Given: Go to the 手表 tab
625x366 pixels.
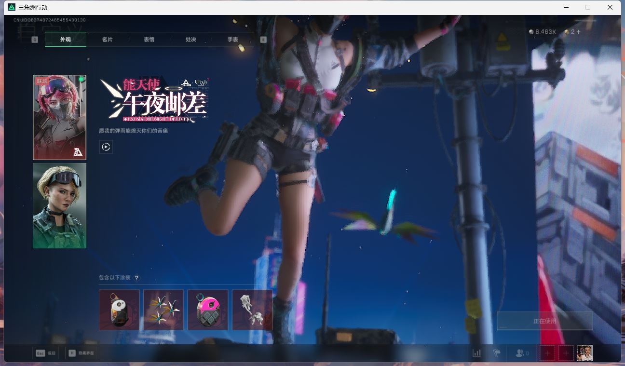Looking at the screenshot, I should (233, 40).
